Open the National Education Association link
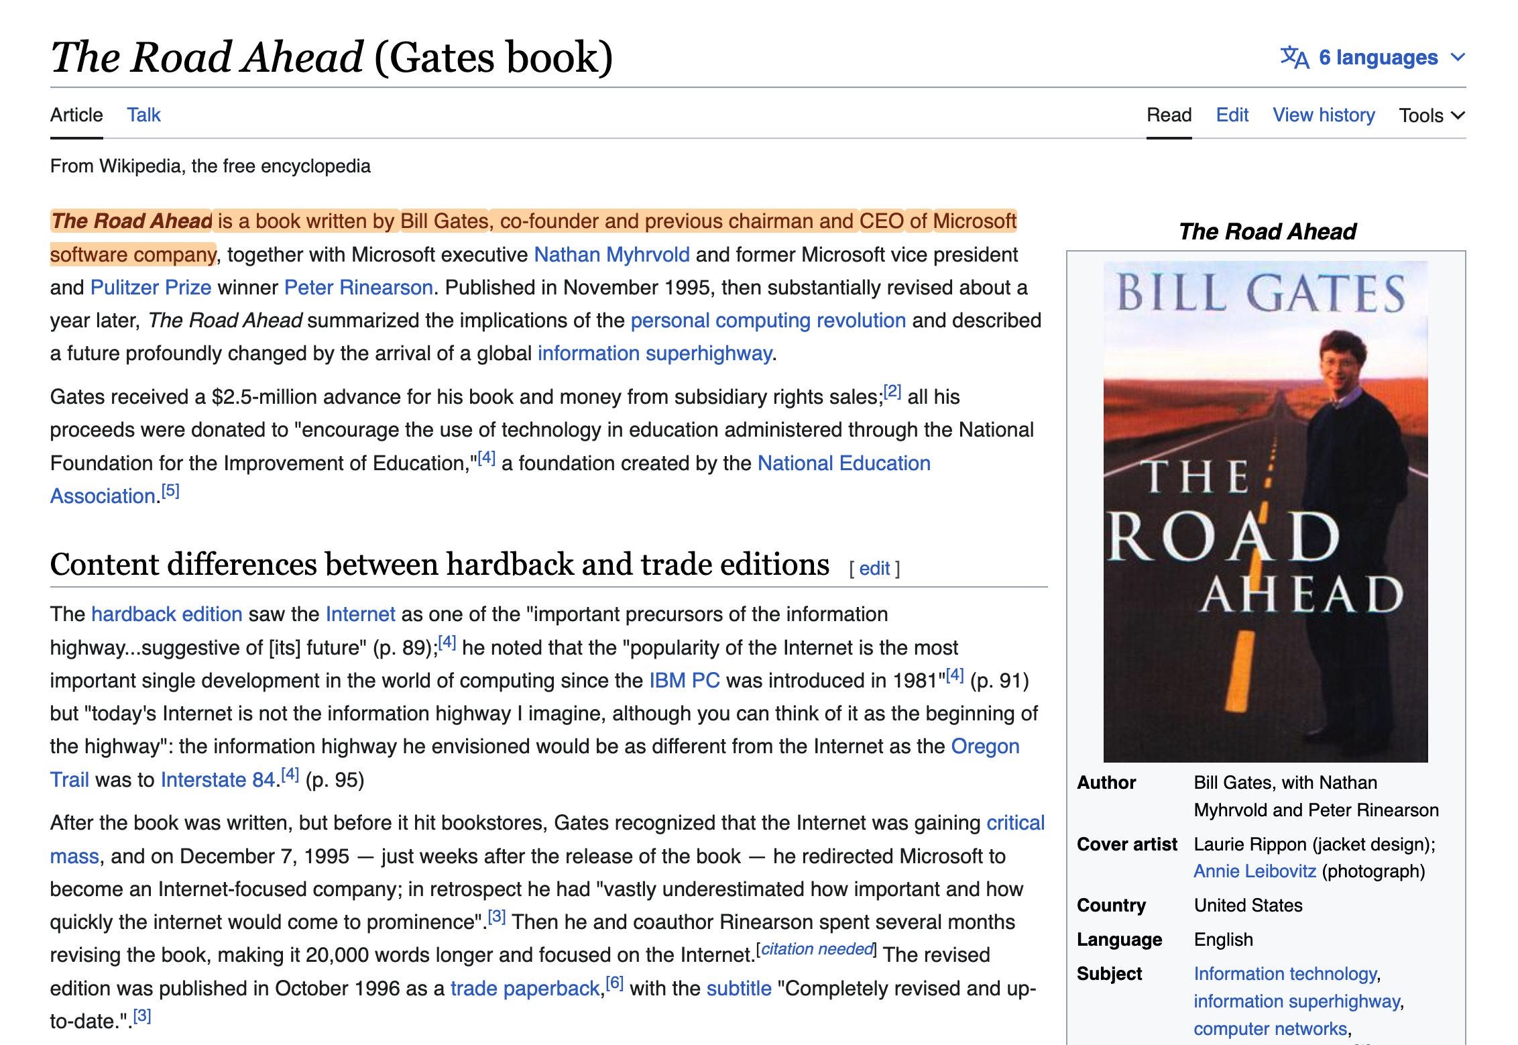This screenshot has width=1518, height=1045. click(843, 463)
